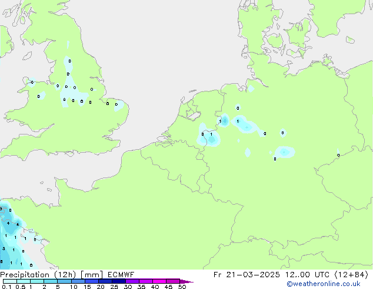
Task: Select the '[mm]' unit label
Action: point(92,275)
